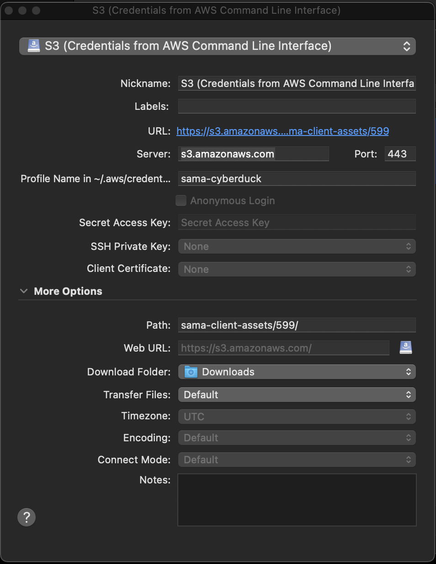Open help with the question mark button
The width and height of the screenshot is (436, 564).
[27, 517]
